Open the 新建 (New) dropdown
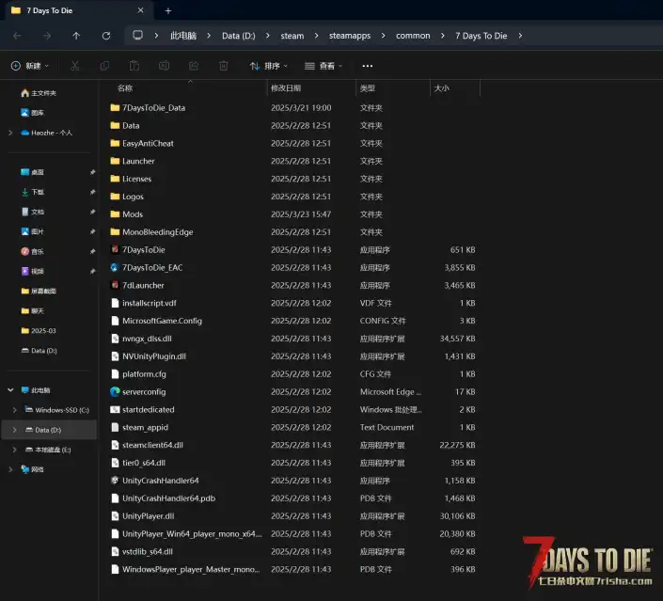The image size is (663, 601). pos(30,66)
